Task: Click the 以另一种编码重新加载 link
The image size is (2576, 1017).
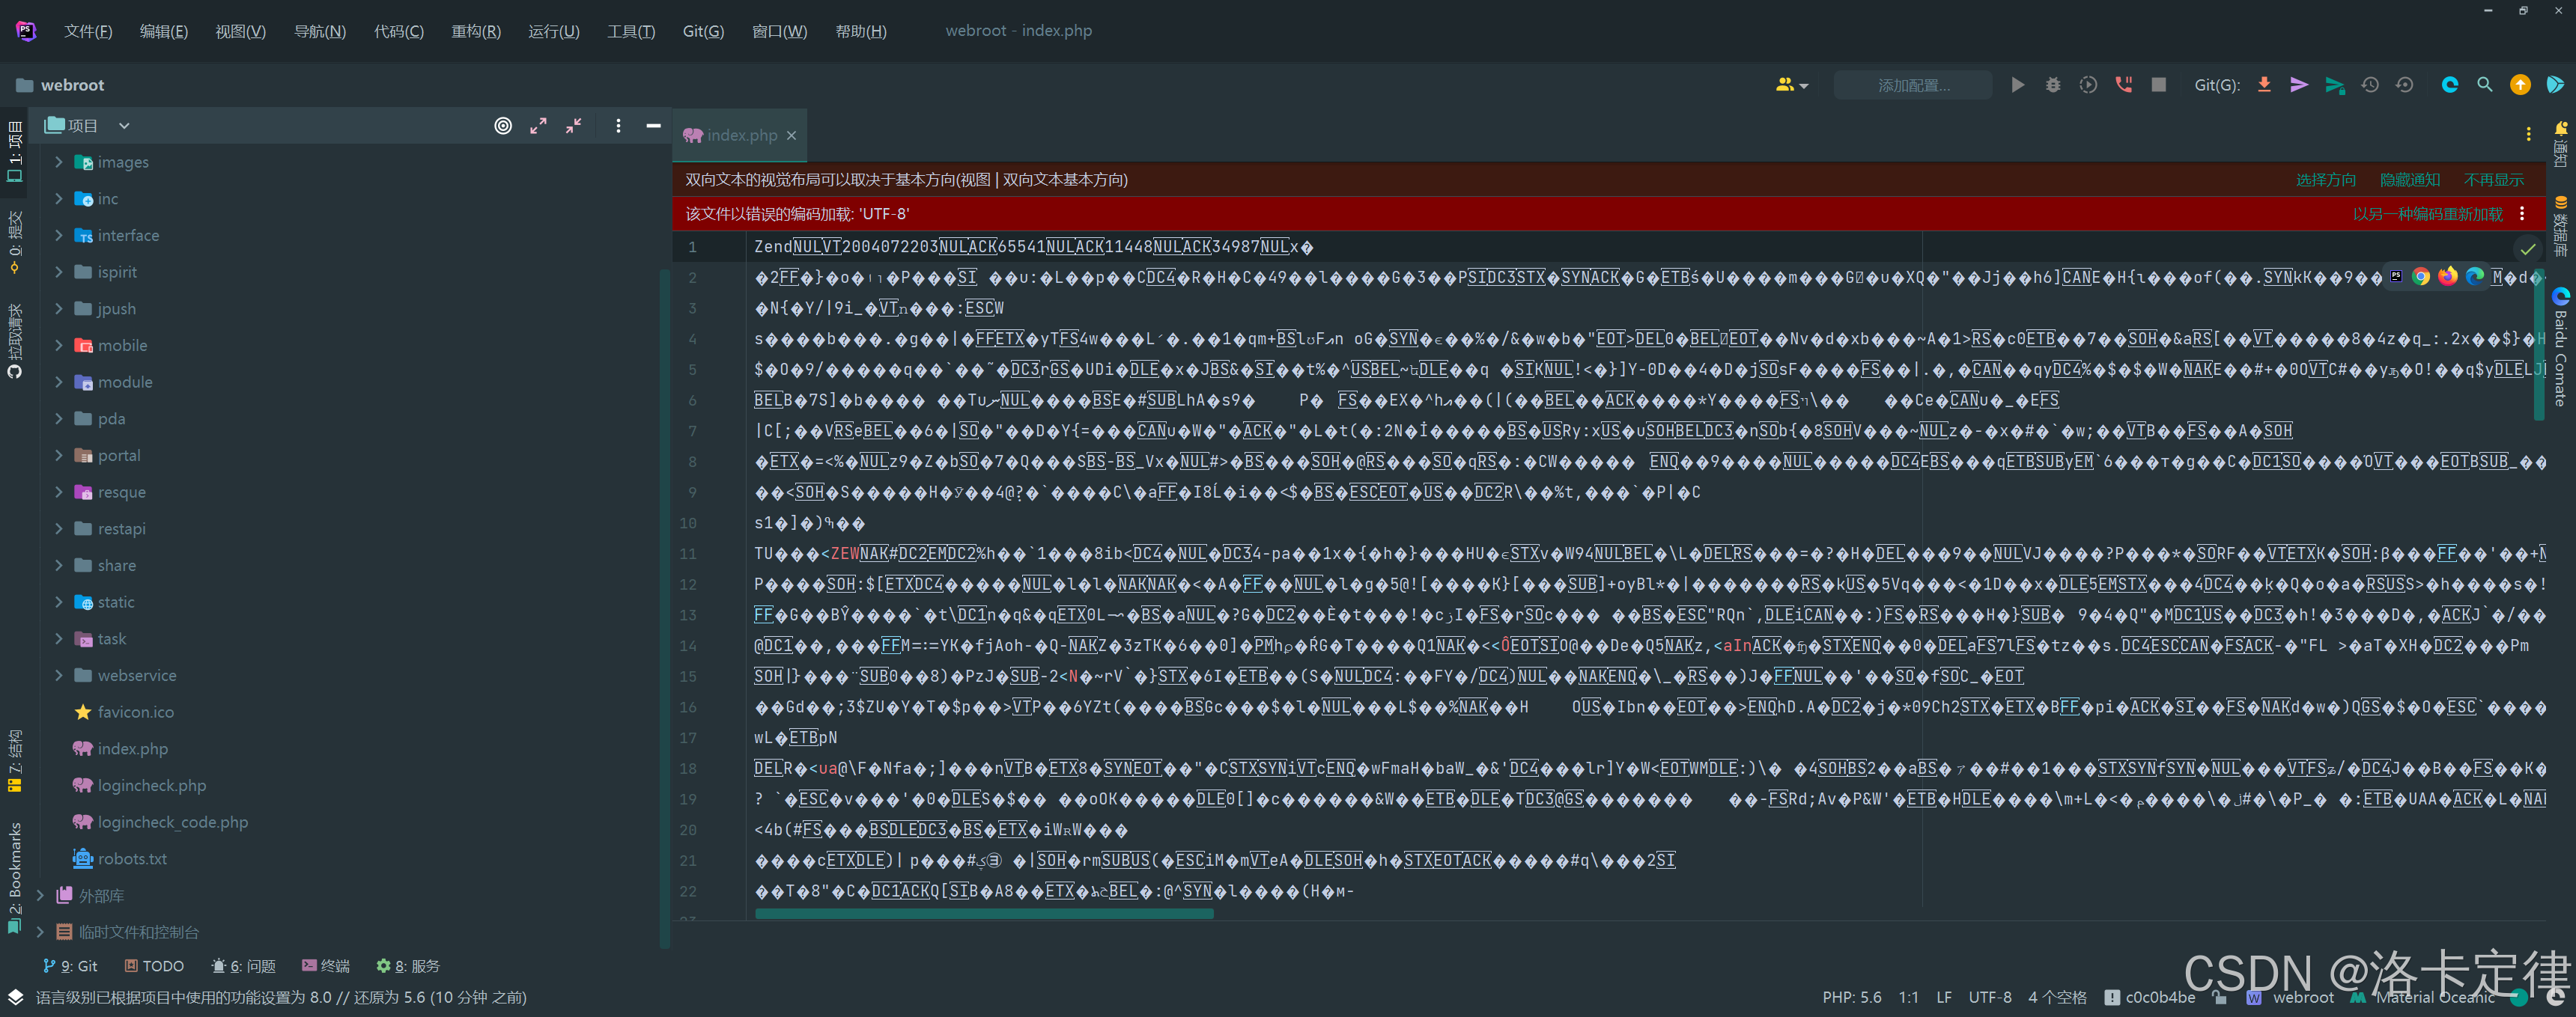Action: tap(2427, 214)
